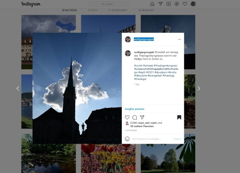Open direct messages paper plane icon in header
This screenshot has height=173, width=240.
point(160,4)
